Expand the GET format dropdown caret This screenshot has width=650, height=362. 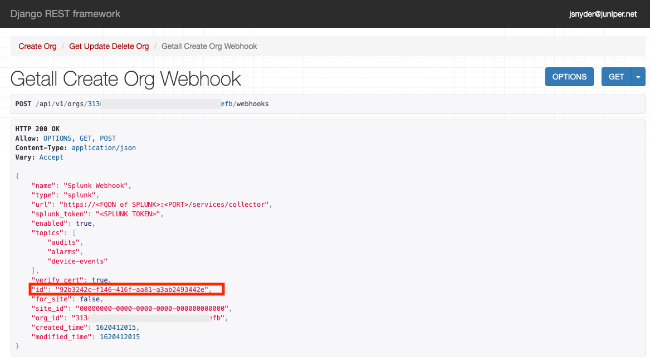click(x=638, y=77)
